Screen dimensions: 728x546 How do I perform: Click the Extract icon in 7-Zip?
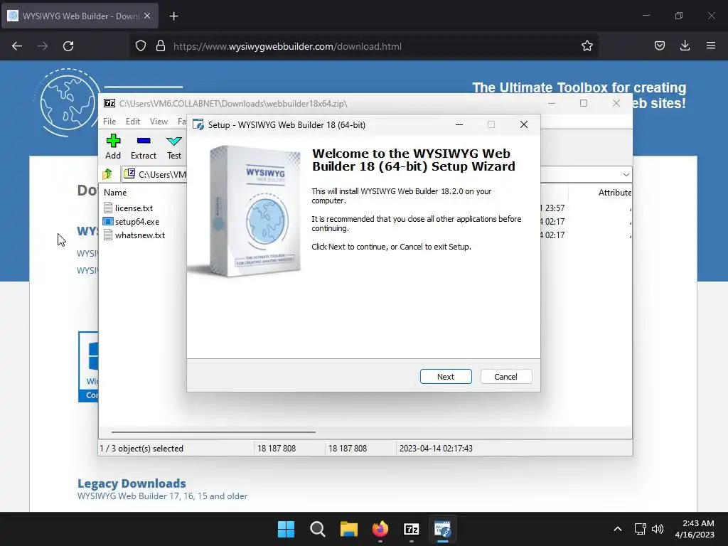[144, 146]
